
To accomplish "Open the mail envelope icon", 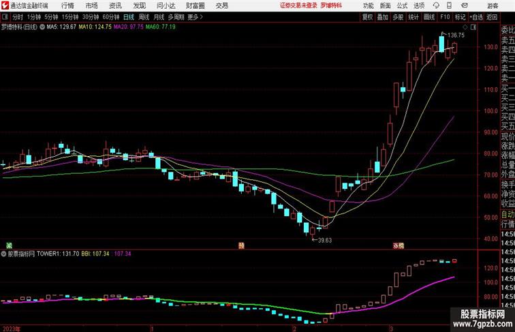I will 465,5.
